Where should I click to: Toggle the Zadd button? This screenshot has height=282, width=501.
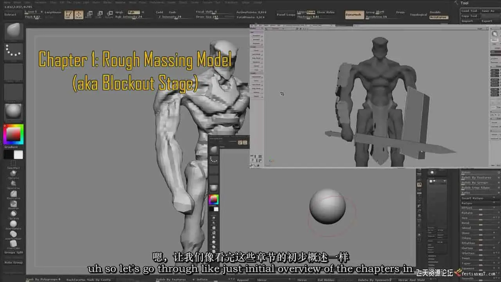[x=159, y=12]
